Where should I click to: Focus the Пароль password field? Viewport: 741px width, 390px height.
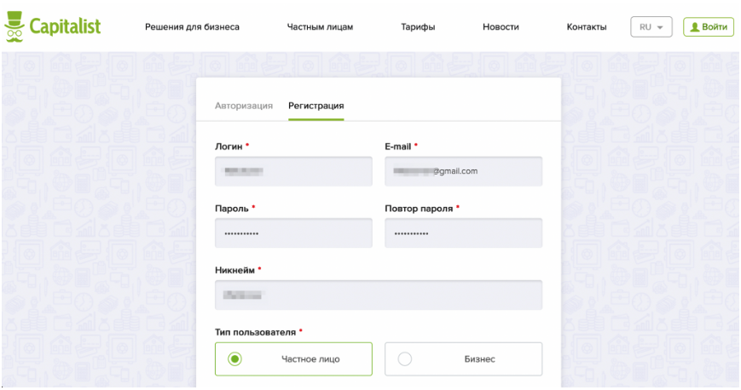point(293,233)
